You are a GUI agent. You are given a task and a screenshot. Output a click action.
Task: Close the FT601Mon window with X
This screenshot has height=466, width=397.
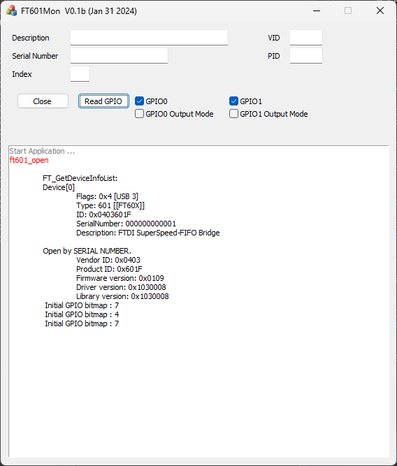(x=380, y=11)
